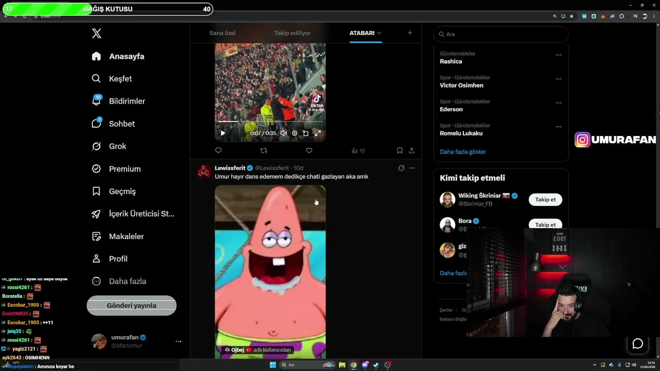Image resolution: width=660 pixels, height=371 pixels.
Task: Open picture-in-picture for the video
Action: click(305, 133)
